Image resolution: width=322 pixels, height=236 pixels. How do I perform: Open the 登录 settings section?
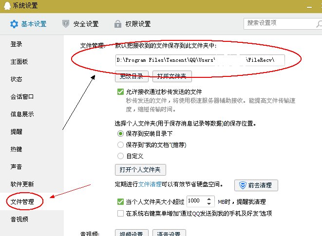click(17, 44)
